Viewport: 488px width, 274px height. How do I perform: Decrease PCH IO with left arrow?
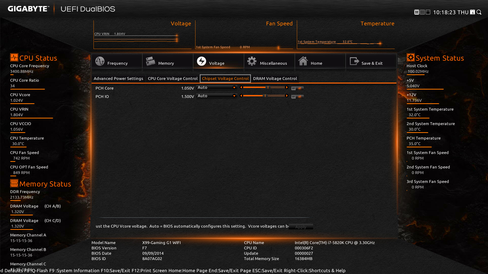241,96
